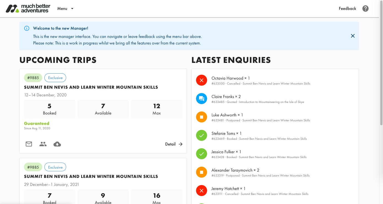Click Luke Ashworth's orange postponed icon

(x=202, y=117)
